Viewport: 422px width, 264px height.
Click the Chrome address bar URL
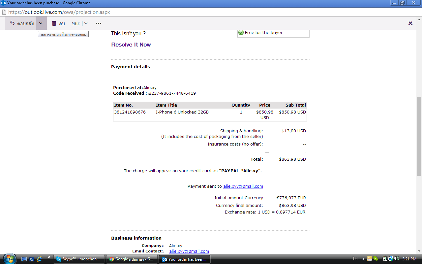tap(59, 12)
